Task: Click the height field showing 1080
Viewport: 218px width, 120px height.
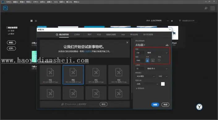Action: coord(140,61)
